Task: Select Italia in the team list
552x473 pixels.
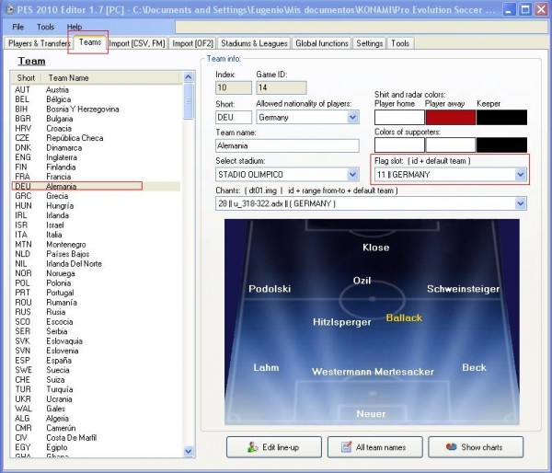Action: click(x=96, y=235)
